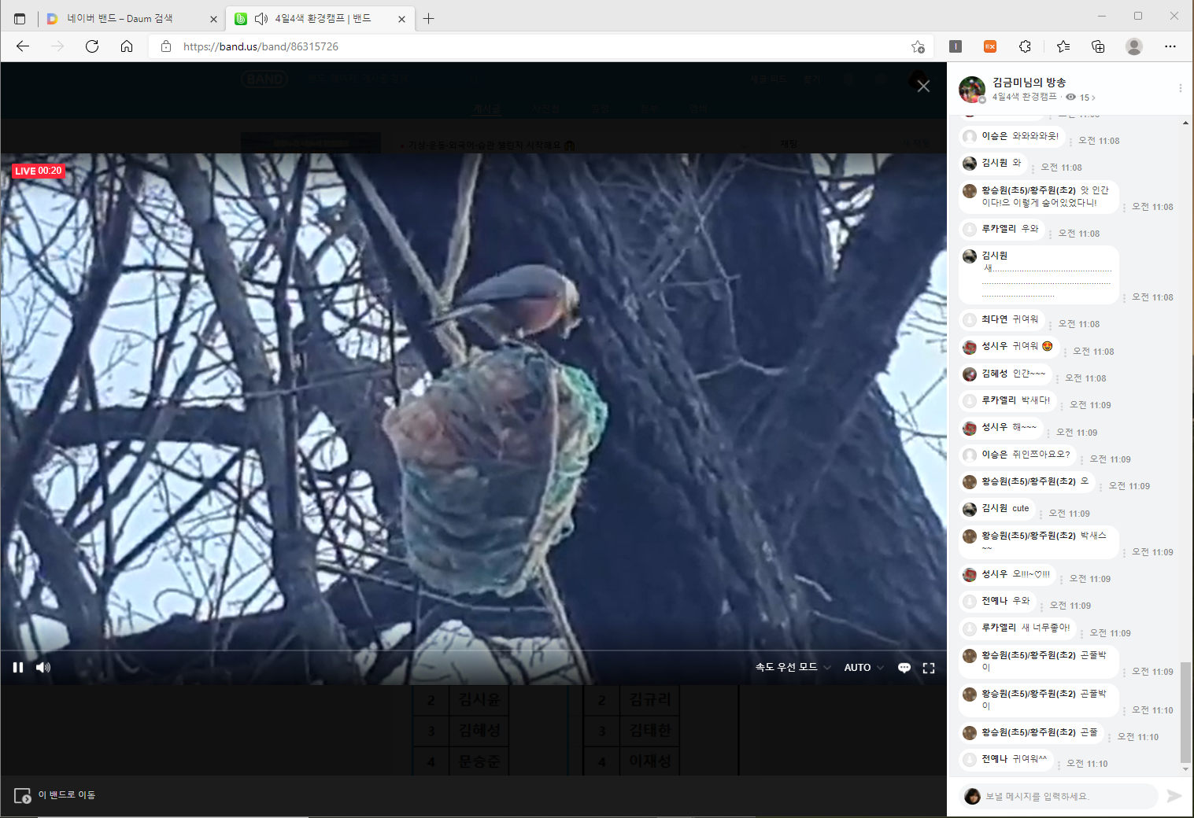The image size is (1194, 818).
Task: Click 김금미님의 방송 title
Action: click(1029, 83)
